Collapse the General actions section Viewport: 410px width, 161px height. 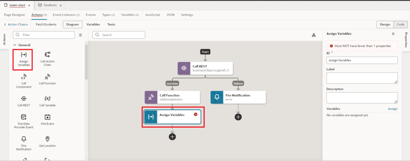pos(15,45)
